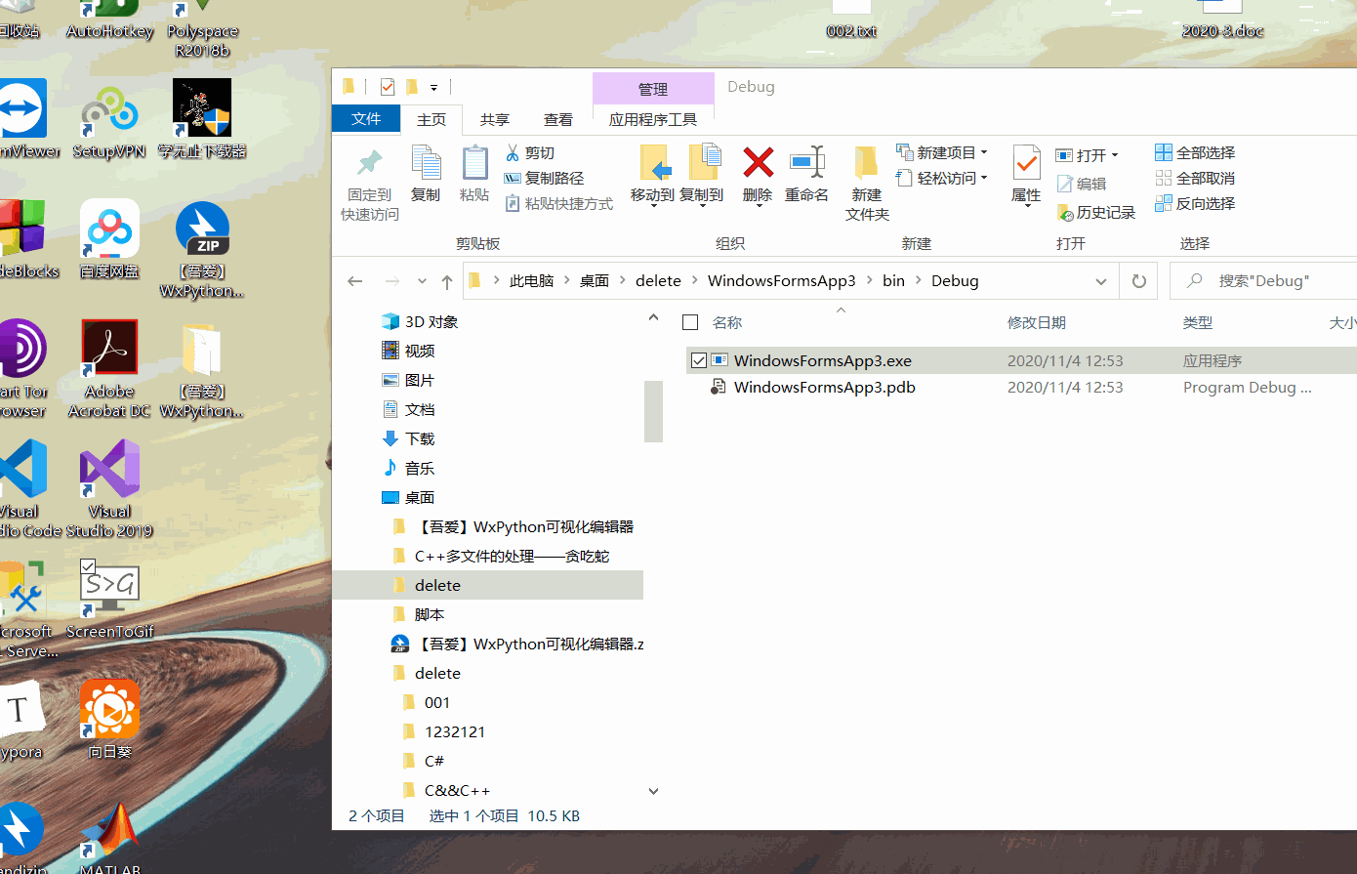The image size is (1357, 874).
Task: Uncheck the WindowsFormsApp3.exe checkbox
Action: click(x=699, y=359)
